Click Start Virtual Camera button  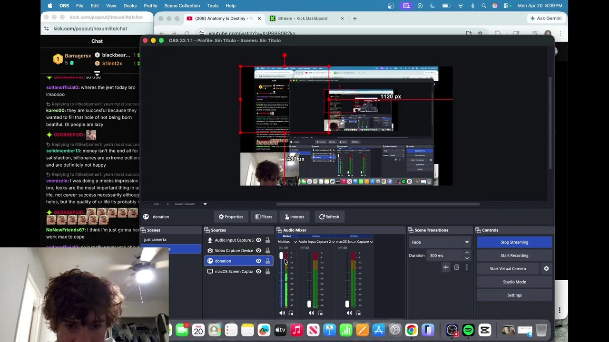(x=508, y=269)
